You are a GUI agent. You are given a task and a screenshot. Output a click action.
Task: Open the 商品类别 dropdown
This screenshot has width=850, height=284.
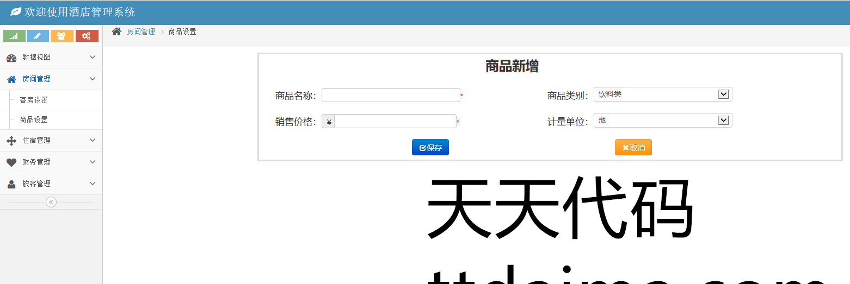(662, 94)
